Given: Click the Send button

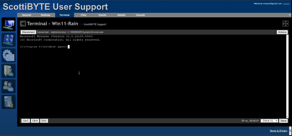Looking at the screenshot, I should pyautogui.click(x=283, y=121).
